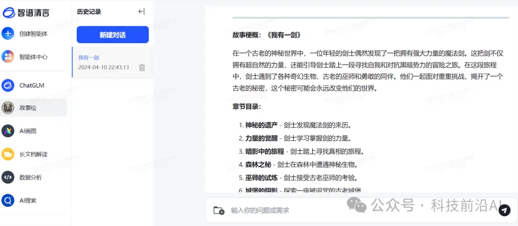518x226 pixels.
Task: Start a new chat with 新建对话
Action: [x=113, y=35]
